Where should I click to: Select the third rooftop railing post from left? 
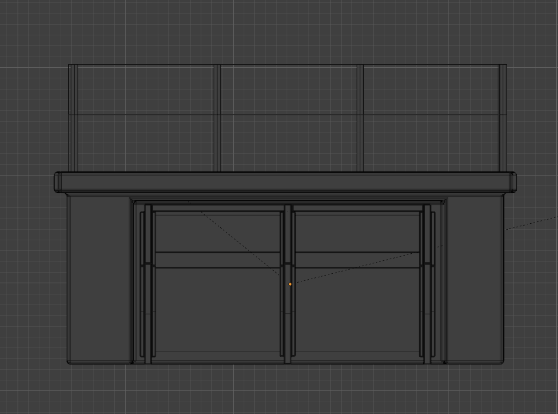click(360, 118)
